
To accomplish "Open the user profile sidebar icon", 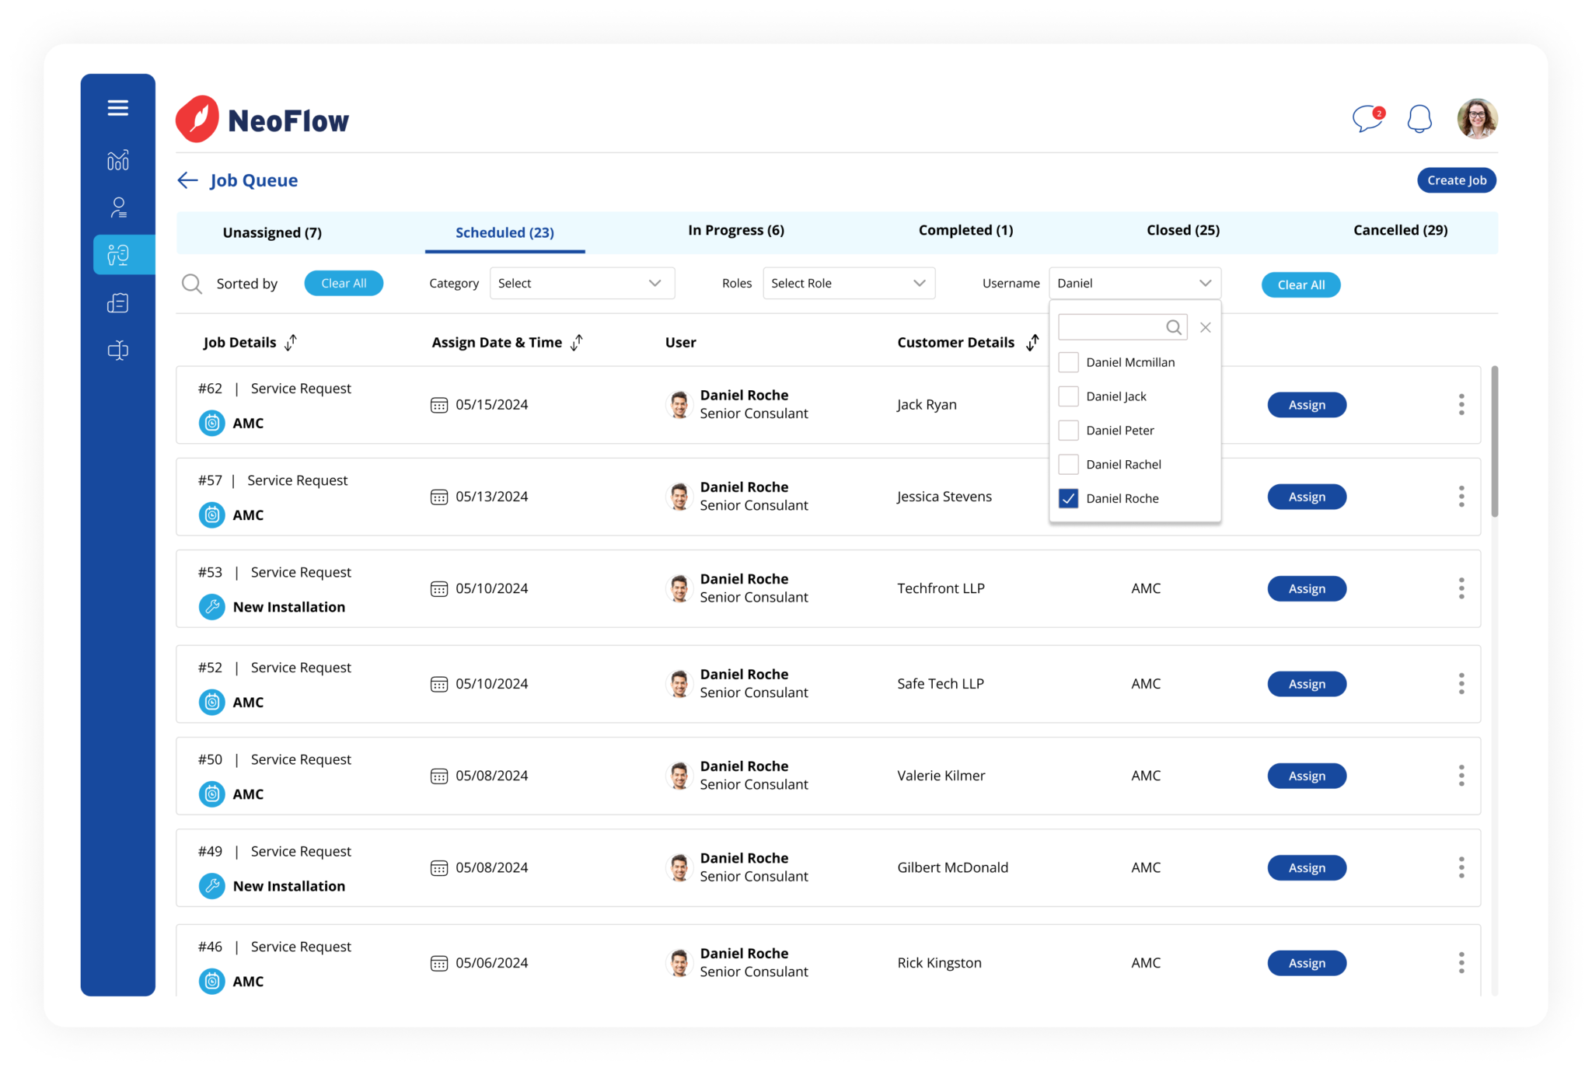I will click(x=118, y=208).
